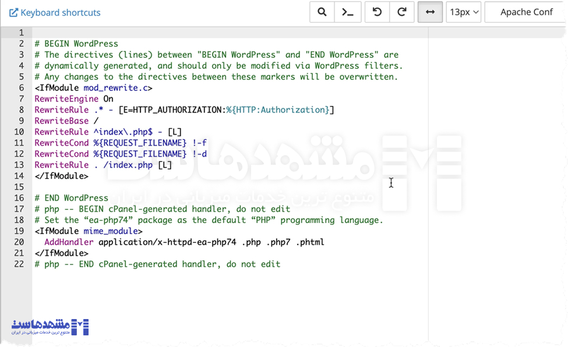
Task: Click gutter line number 15
Action: (19, 187)
